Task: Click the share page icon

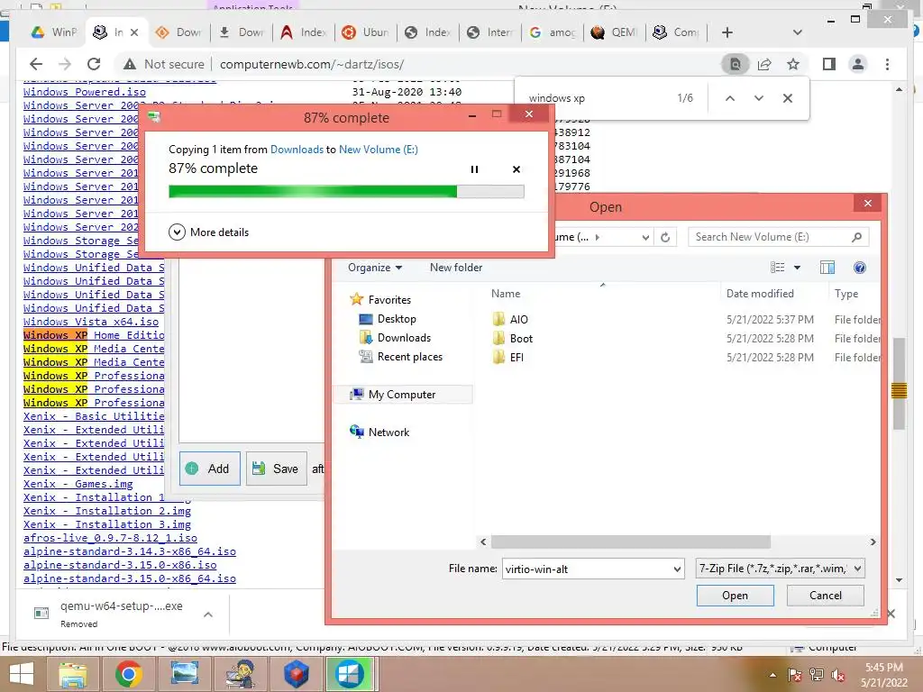Action: point(764,64)
